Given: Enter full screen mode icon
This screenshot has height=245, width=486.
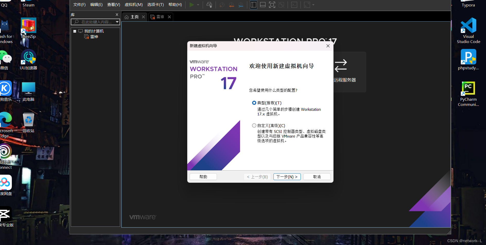Looking at the screenshot, I should pyautogui.click(x=272, y=5).
